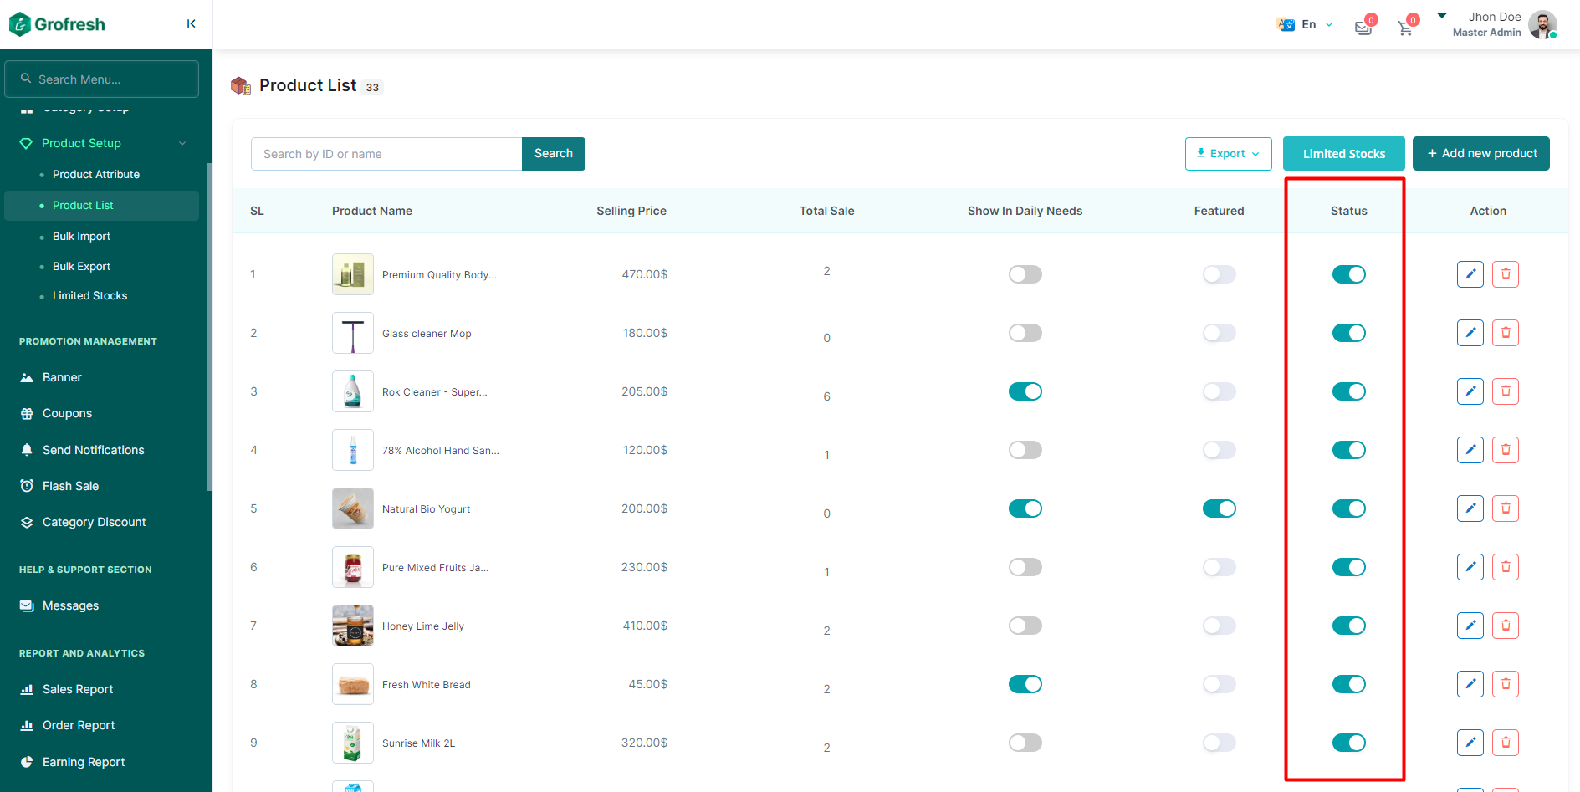Open the En language dropdown
The image size is (1580, 792).
(x=1306, y=24)
